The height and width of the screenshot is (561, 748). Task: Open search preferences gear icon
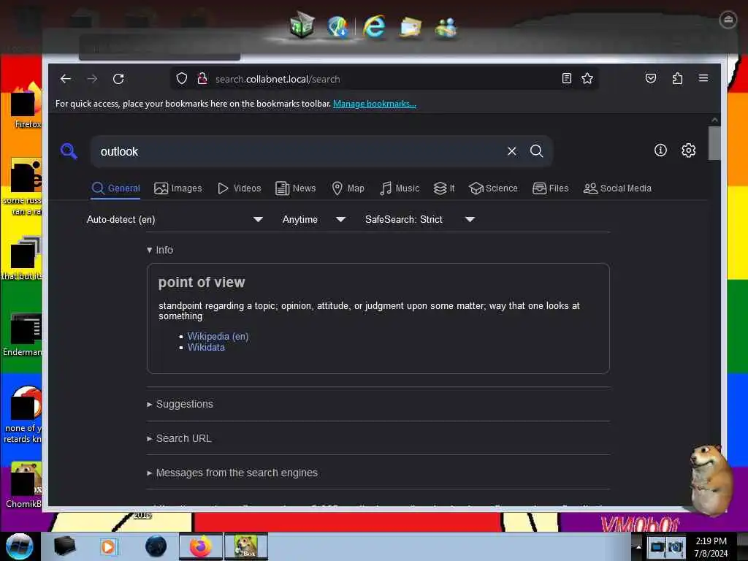tap(688, 150)
